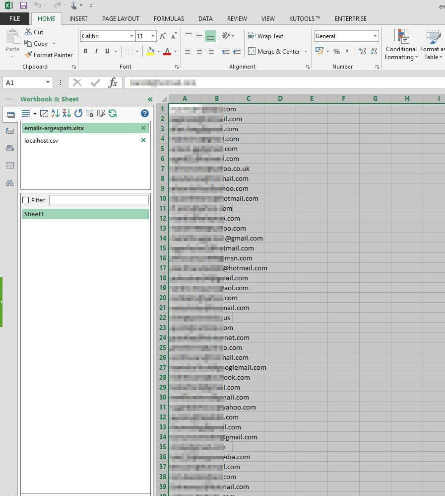Click the Orientation icon

pos(226,36)
